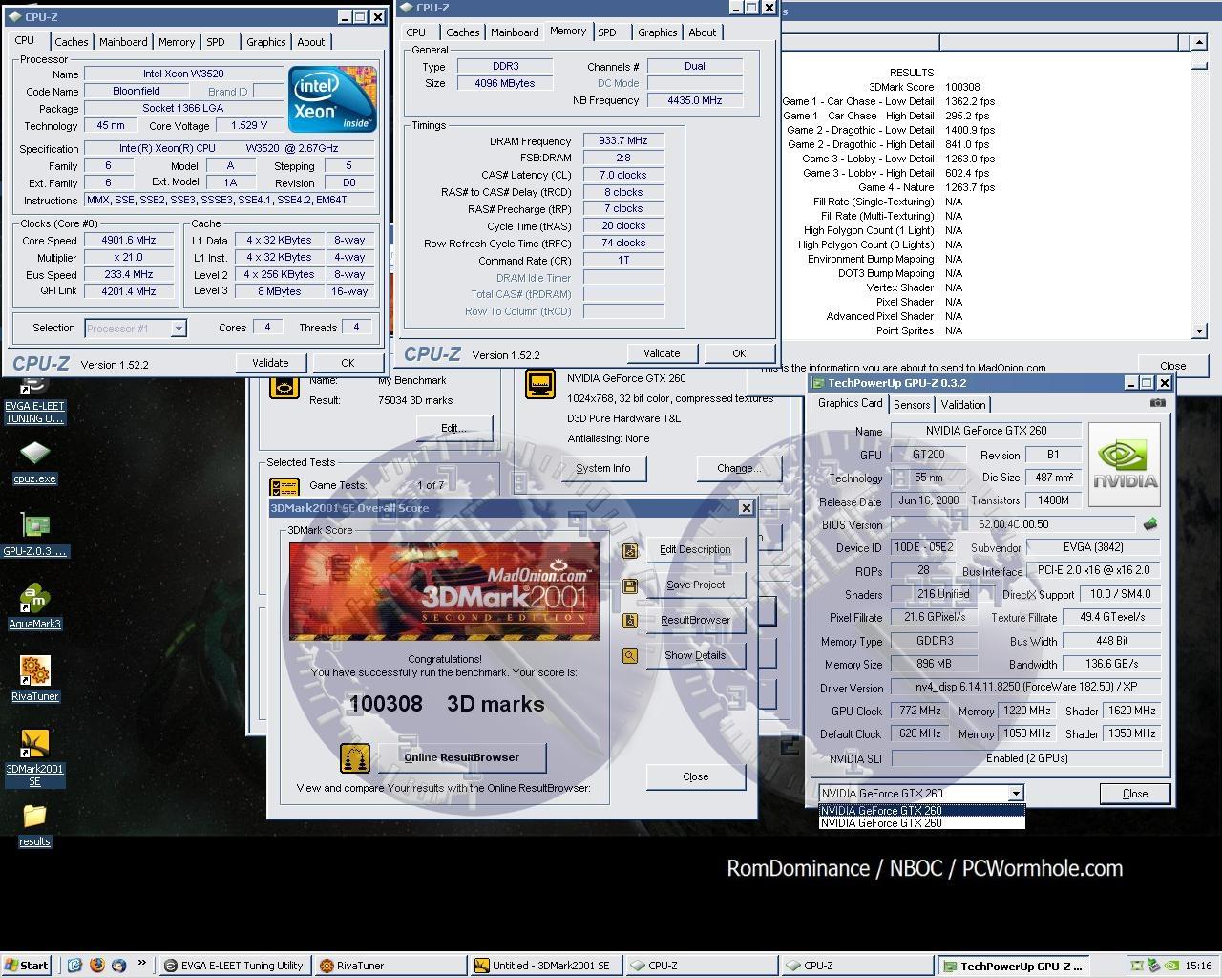Open the About tab in CPU-Z Memory window

pyautogui.click(x=702, y=32)
